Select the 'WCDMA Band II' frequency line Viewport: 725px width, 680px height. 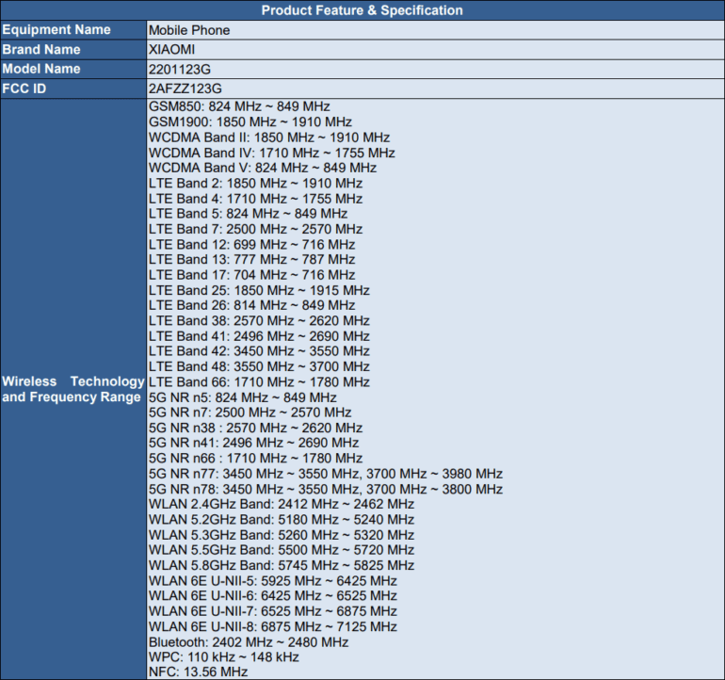(269, 138)
